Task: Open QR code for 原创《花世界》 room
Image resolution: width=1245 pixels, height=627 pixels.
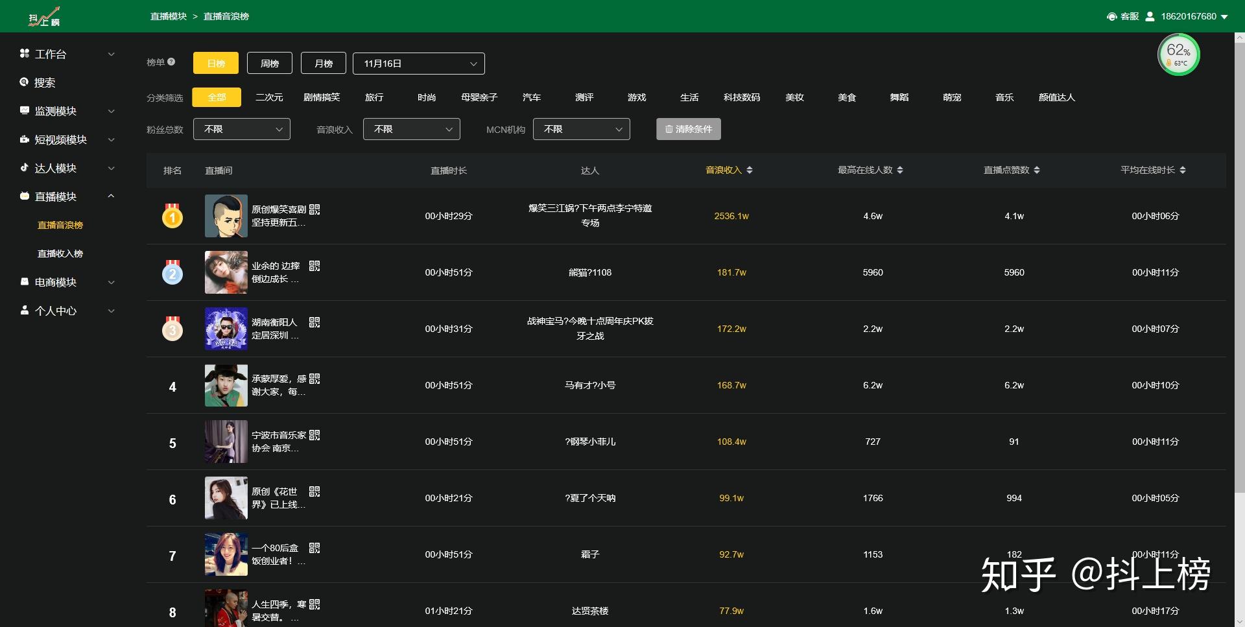Action: [314, 491]
